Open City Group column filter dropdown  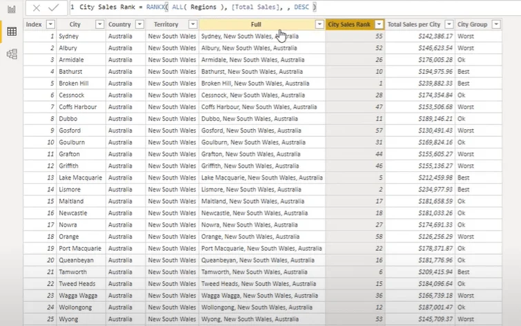495,24
